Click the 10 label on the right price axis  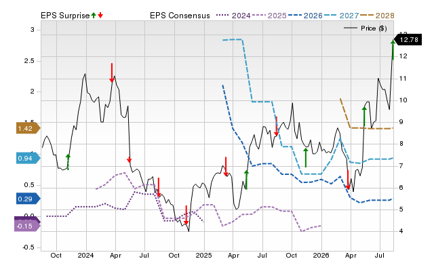[x=403, y=100]
